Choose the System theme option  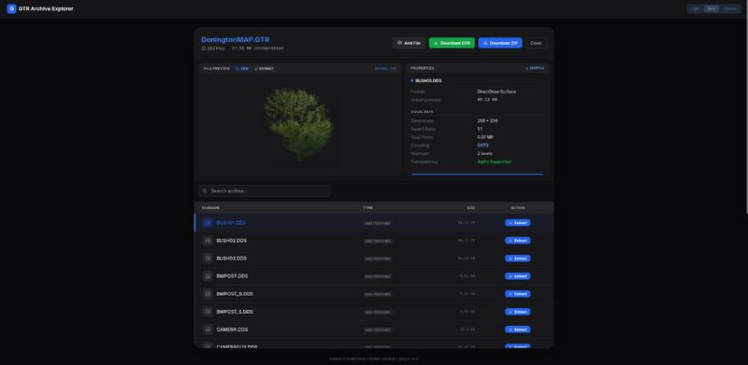(x=730, y=8)
